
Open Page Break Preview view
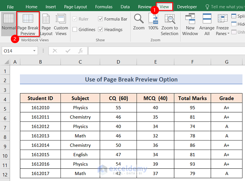28,24
